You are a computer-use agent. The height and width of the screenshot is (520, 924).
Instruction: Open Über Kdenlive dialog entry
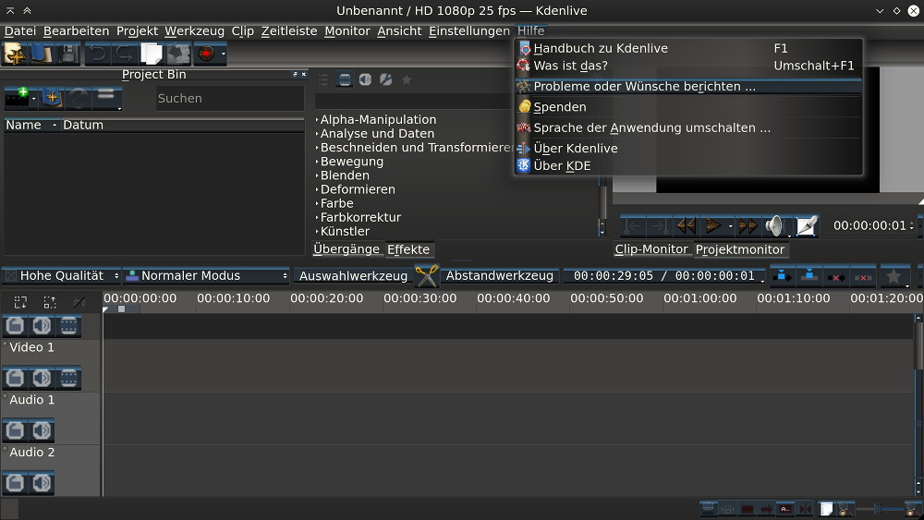(688, 149)
